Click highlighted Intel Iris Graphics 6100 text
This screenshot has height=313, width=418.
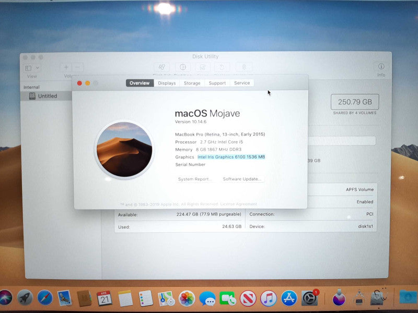(x=231, y=157)
